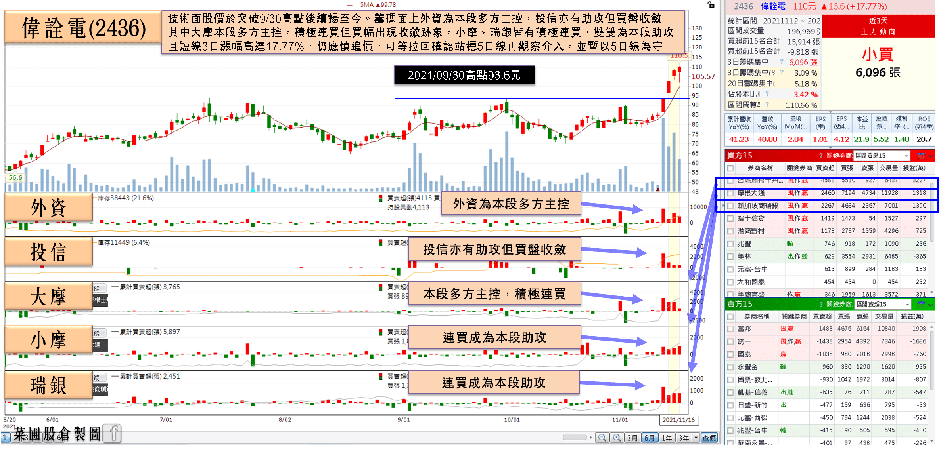This screenshot has width=939, height=455.
Task: Click the Facebook icon at bottom left
Action: coord(113,433)
